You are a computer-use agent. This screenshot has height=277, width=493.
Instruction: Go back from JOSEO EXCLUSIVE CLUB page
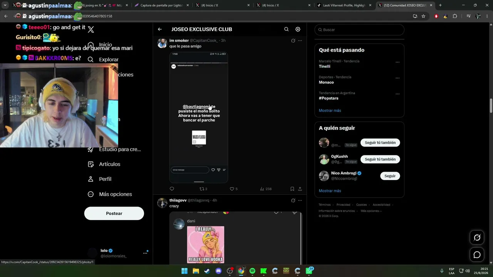[x=160, y=29]
